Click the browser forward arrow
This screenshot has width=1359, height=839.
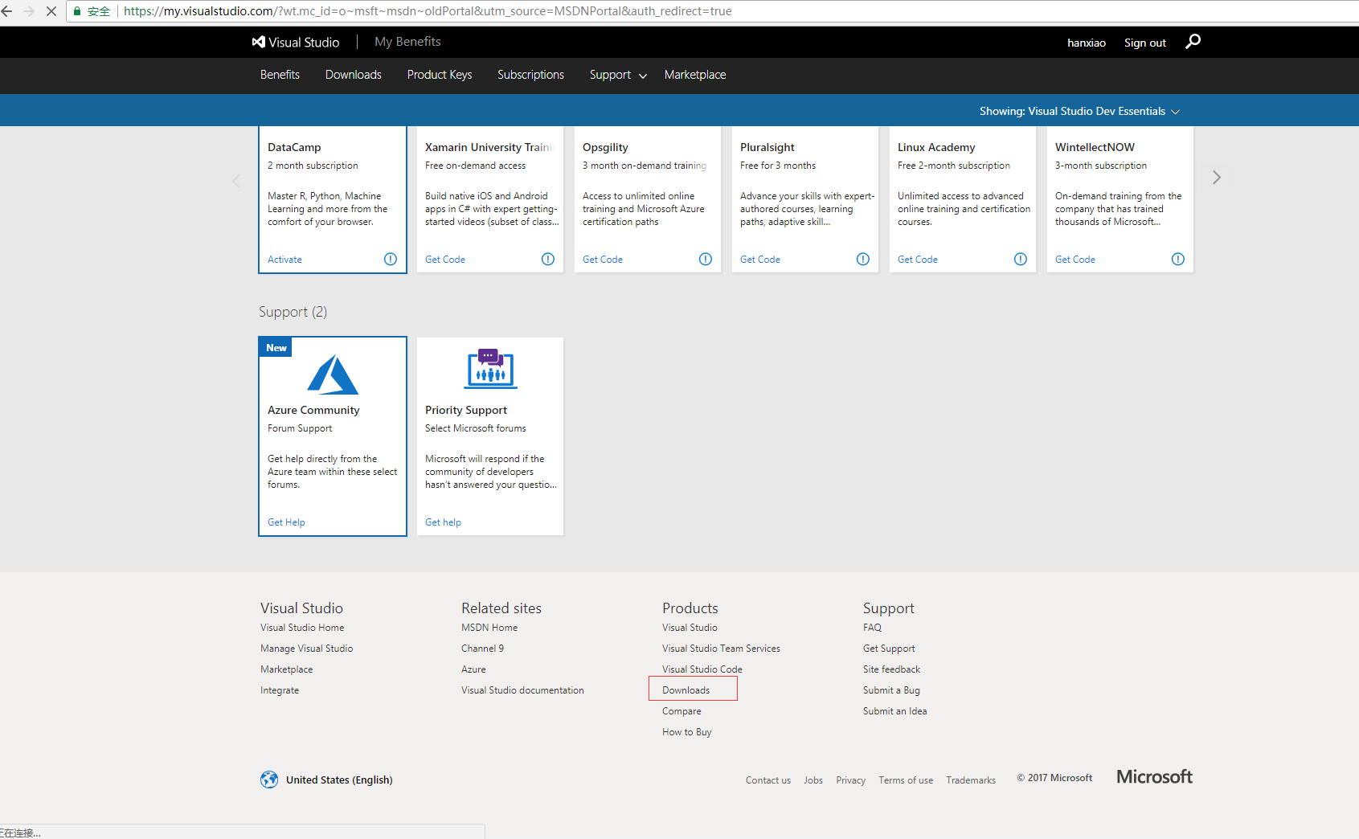[x=29, y=11]
